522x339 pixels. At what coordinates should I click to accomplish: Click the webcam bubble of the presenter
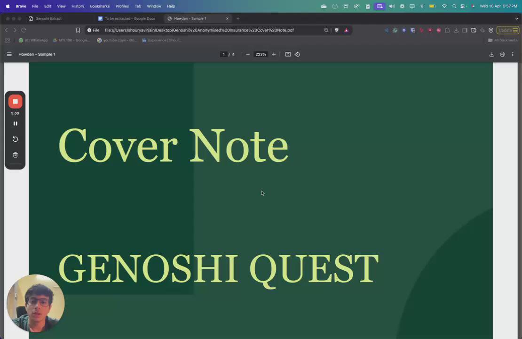[x=36, y=303]
